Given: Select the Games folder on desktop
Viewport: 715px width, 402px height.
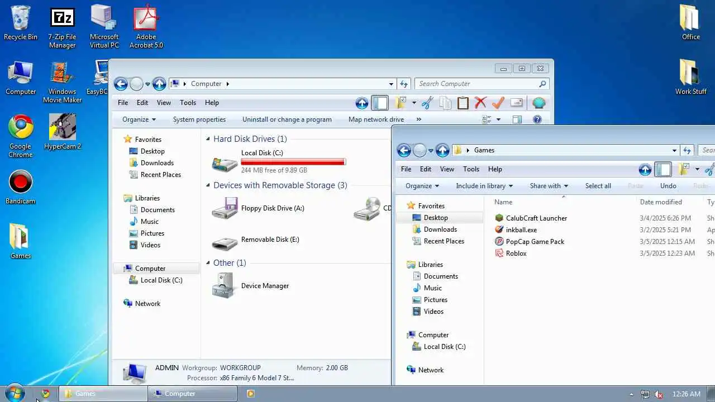Looking at the screenshot, I should (21, 242).
